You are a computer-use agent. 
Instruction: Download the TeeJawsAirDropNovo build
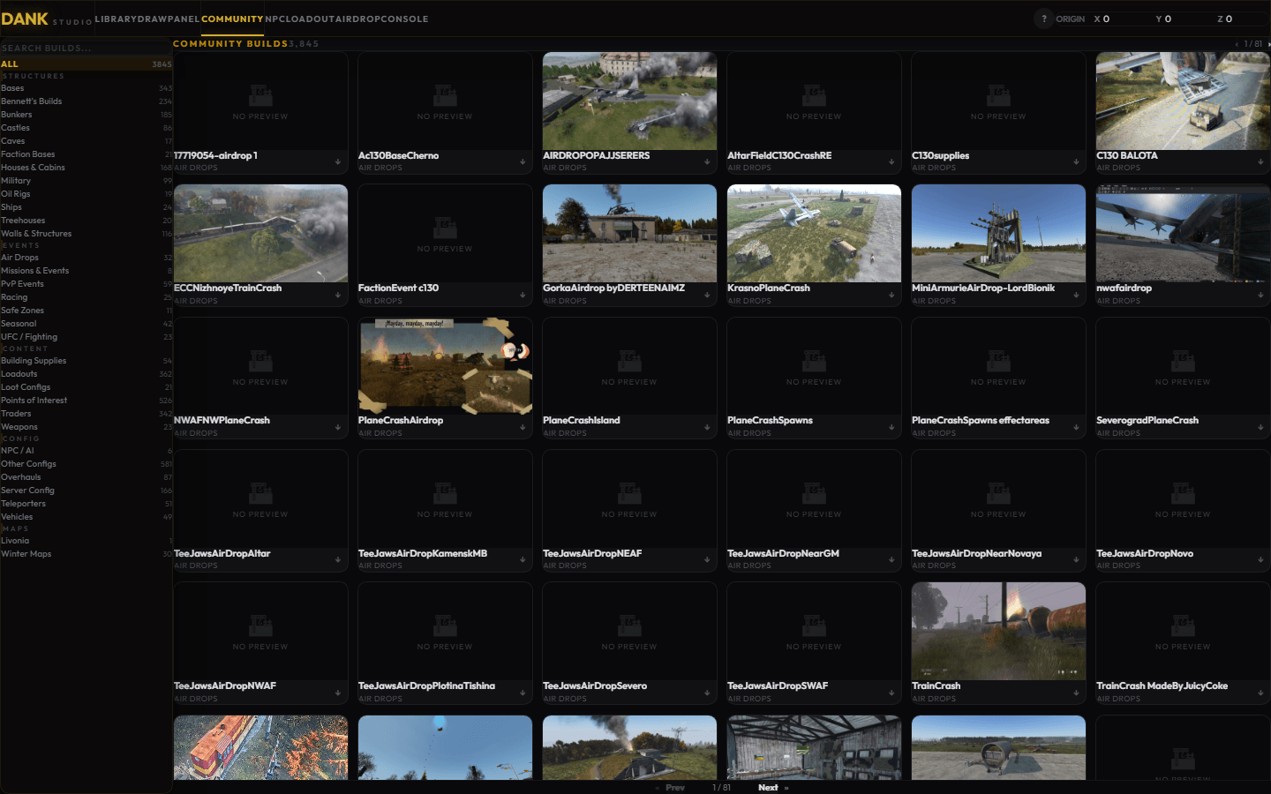[1260, 559]
